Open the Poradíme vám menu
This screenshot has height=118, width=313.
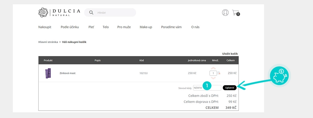(x=172, y=27)
